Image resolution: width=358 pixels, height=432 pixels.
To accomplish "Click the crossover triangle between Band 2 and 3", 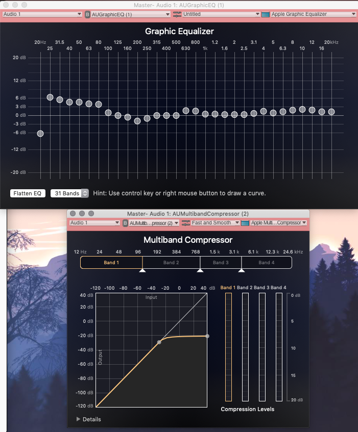I will [x=200, y=270].
